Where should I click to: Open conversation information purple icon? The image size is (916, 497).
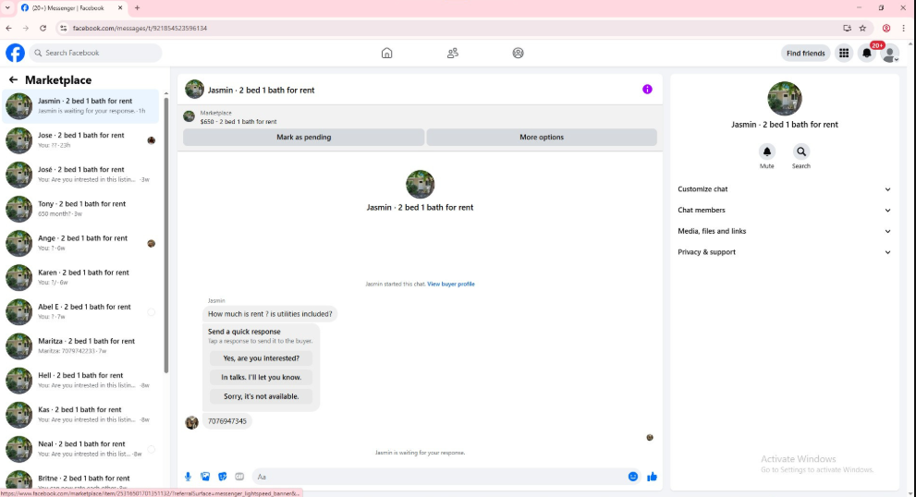647,90
